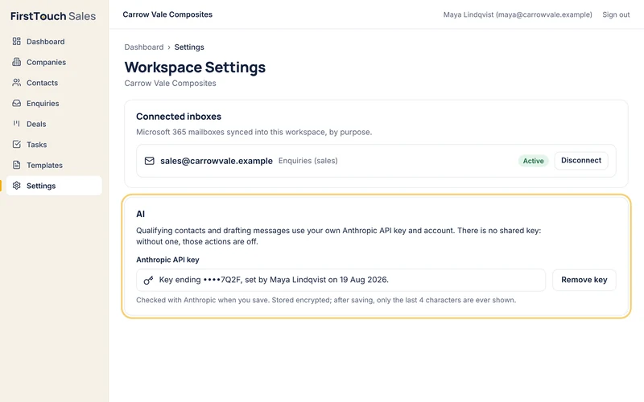Click the Companies building icon
This screenshot has height=402, width=644.
coord(16,62)
